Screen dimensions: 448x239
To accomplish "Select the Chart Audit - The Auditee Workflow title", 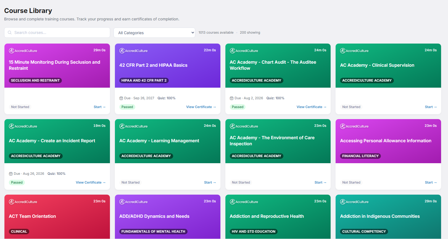I will pos(273,65).
